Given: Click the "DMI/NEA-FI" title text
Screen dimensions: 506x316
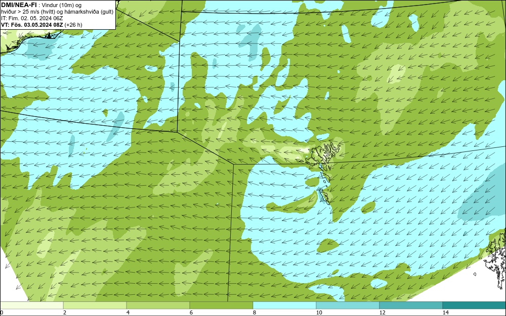Looking at the screenshot, I should point(19,5).
